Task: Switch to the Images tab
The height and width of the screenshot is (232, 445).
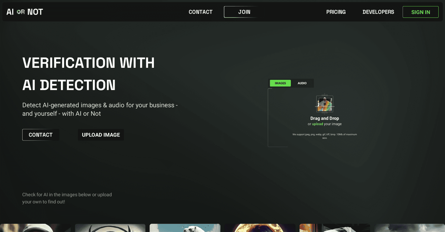Action: point(280,83)
